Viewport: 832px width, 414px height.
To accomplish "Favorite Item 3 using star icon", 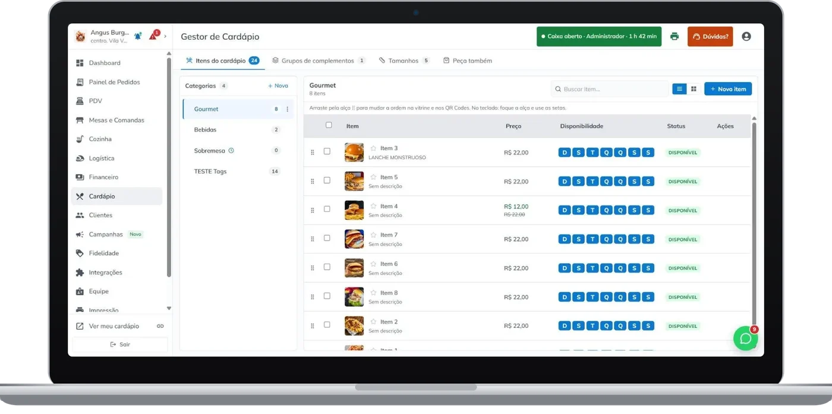I will pyautogui.click(x=373, y=148).
